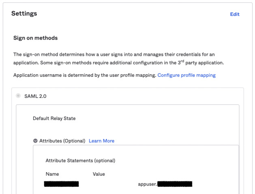
Task: Click the Sign on methods heading
Action: [x=35, y=38]
